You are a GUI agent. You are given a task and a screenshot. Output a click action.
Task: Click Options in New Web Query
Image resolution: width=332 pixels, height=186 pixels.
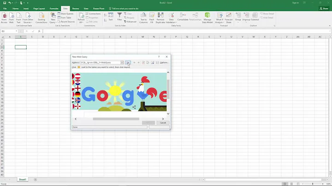(163, 63)
